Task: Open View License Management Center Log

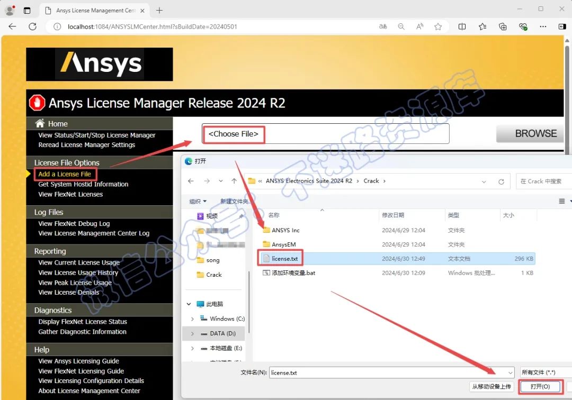Action: coord(94,233)
